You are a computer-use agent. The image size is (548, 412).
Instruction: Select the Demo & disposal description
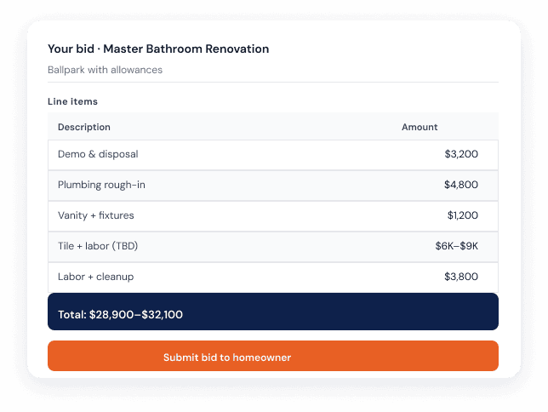click(98, 154)
